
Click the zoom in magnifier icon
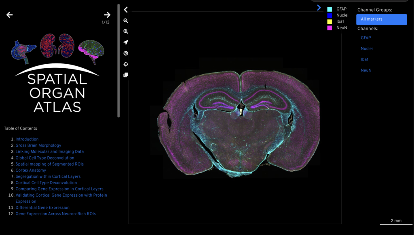pos(126,31)
